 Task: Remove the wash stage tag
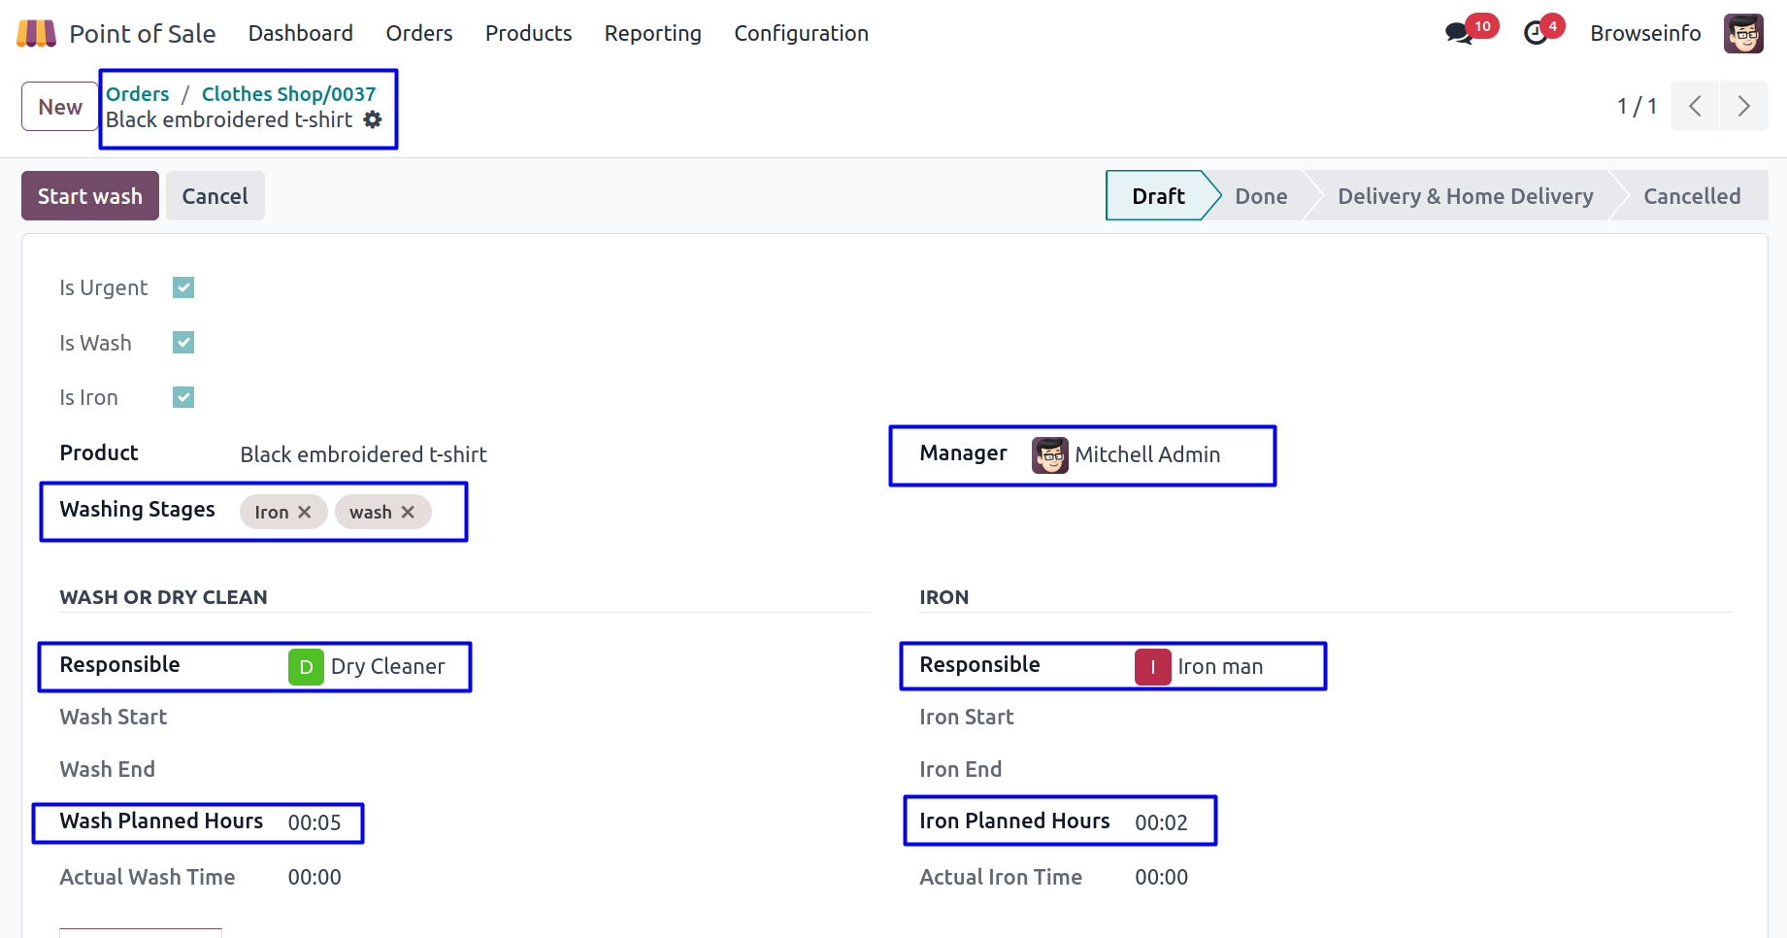[409, 512]
